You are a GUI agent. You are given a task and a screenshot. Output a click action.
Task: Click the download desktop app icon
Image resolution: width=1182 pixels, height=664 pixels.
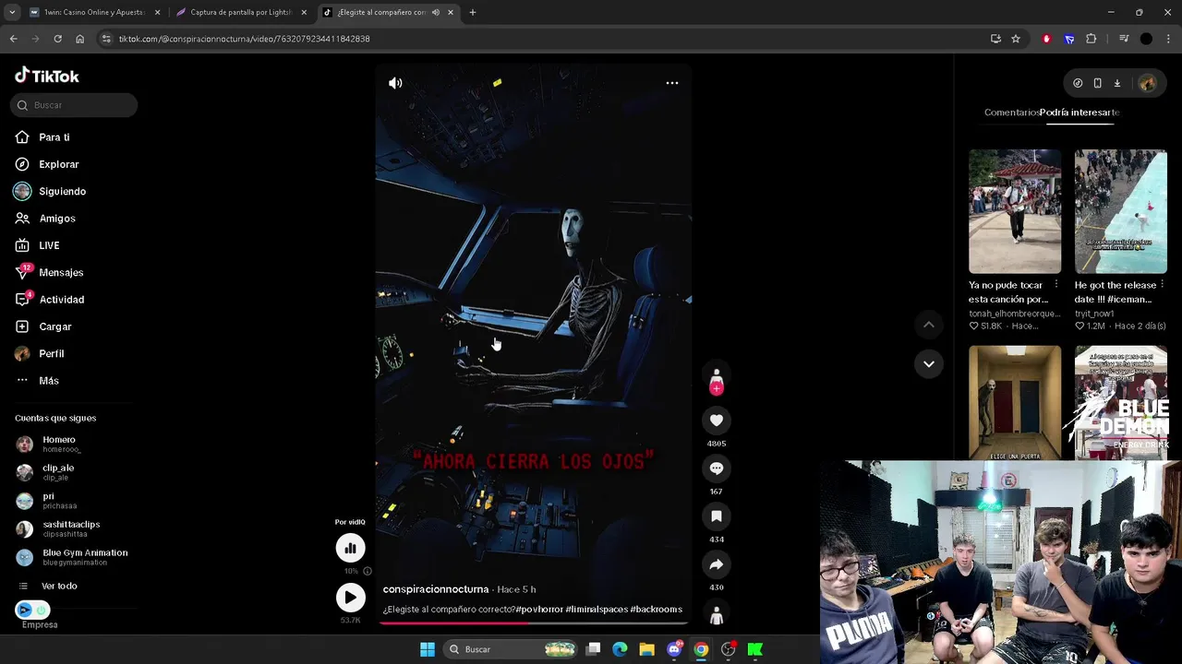[x=1116, y=83]
